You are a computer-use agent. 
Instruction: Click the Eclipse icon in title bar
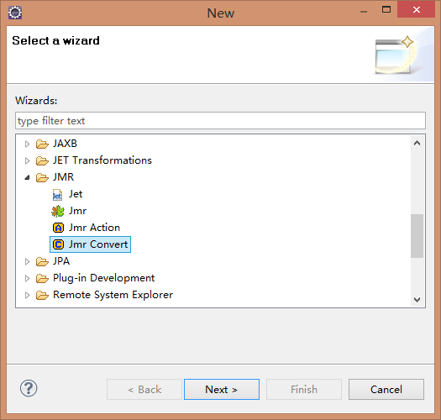(x=15, y=13)
